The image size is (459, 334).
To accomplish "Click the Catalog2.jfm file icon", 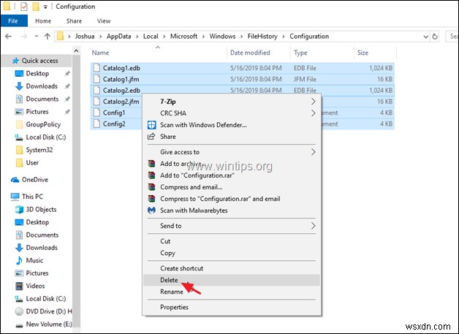I will click(x=96, y=102).
